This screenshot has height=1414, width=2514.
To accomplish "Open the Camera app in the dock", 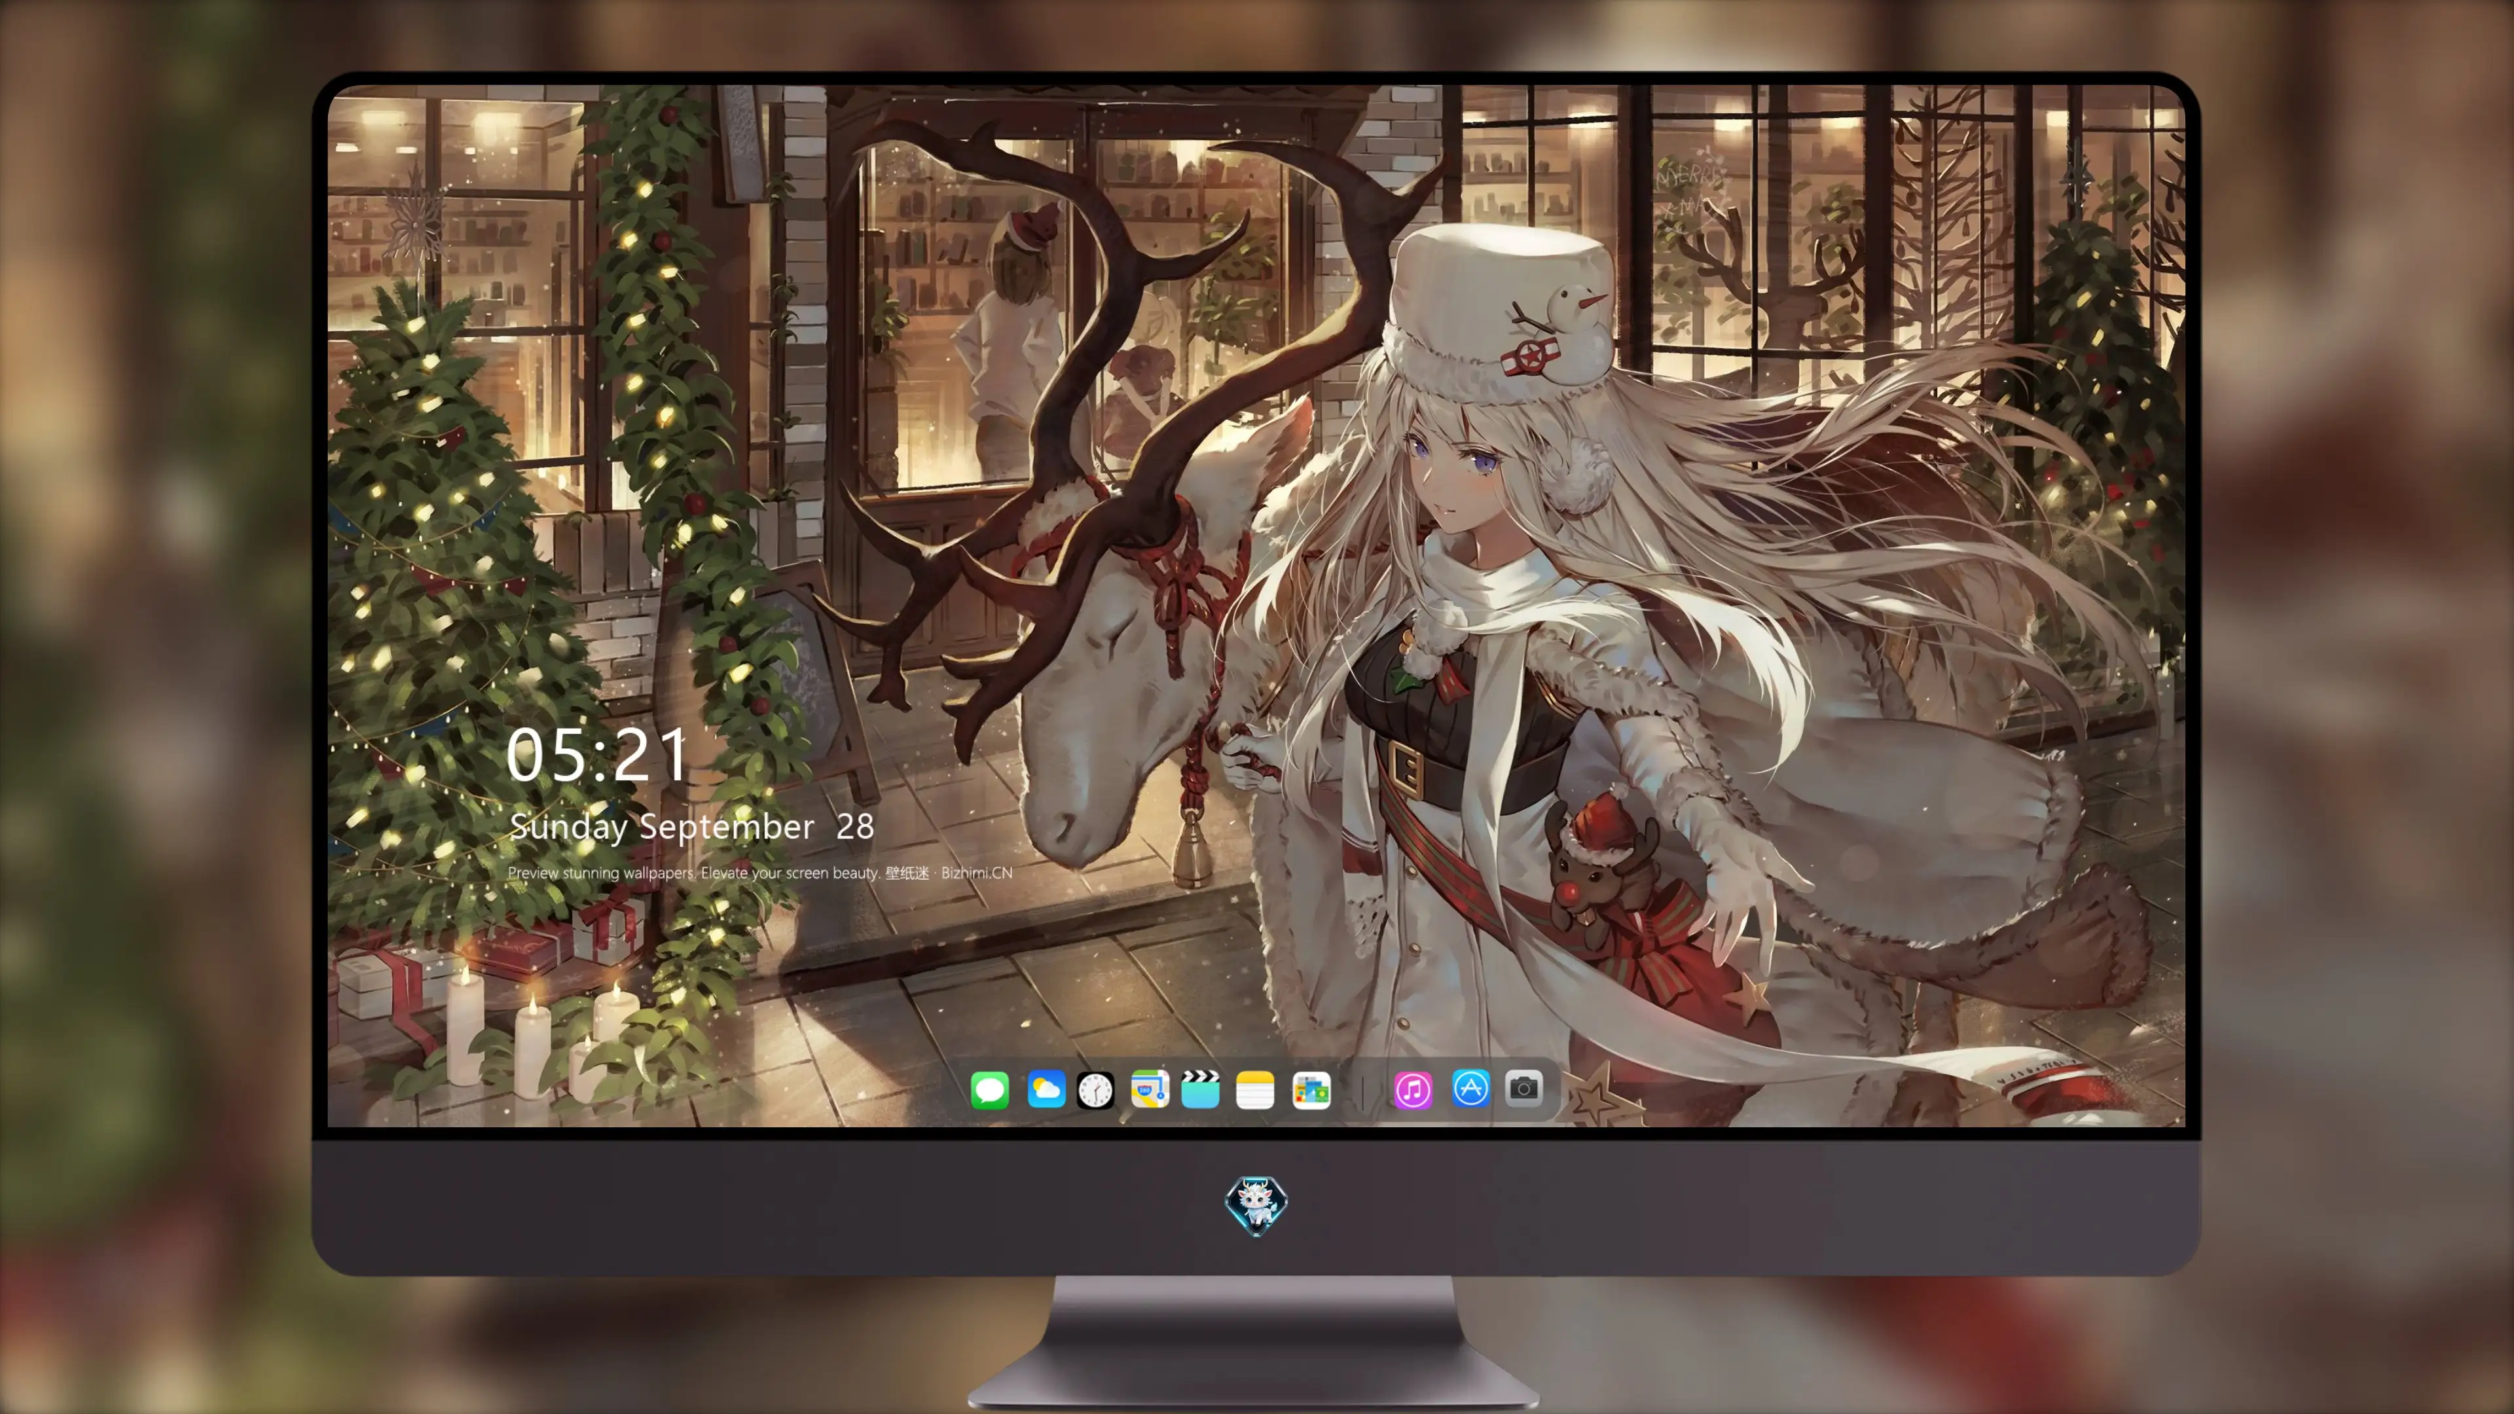I will [x=1523, y=1088].
